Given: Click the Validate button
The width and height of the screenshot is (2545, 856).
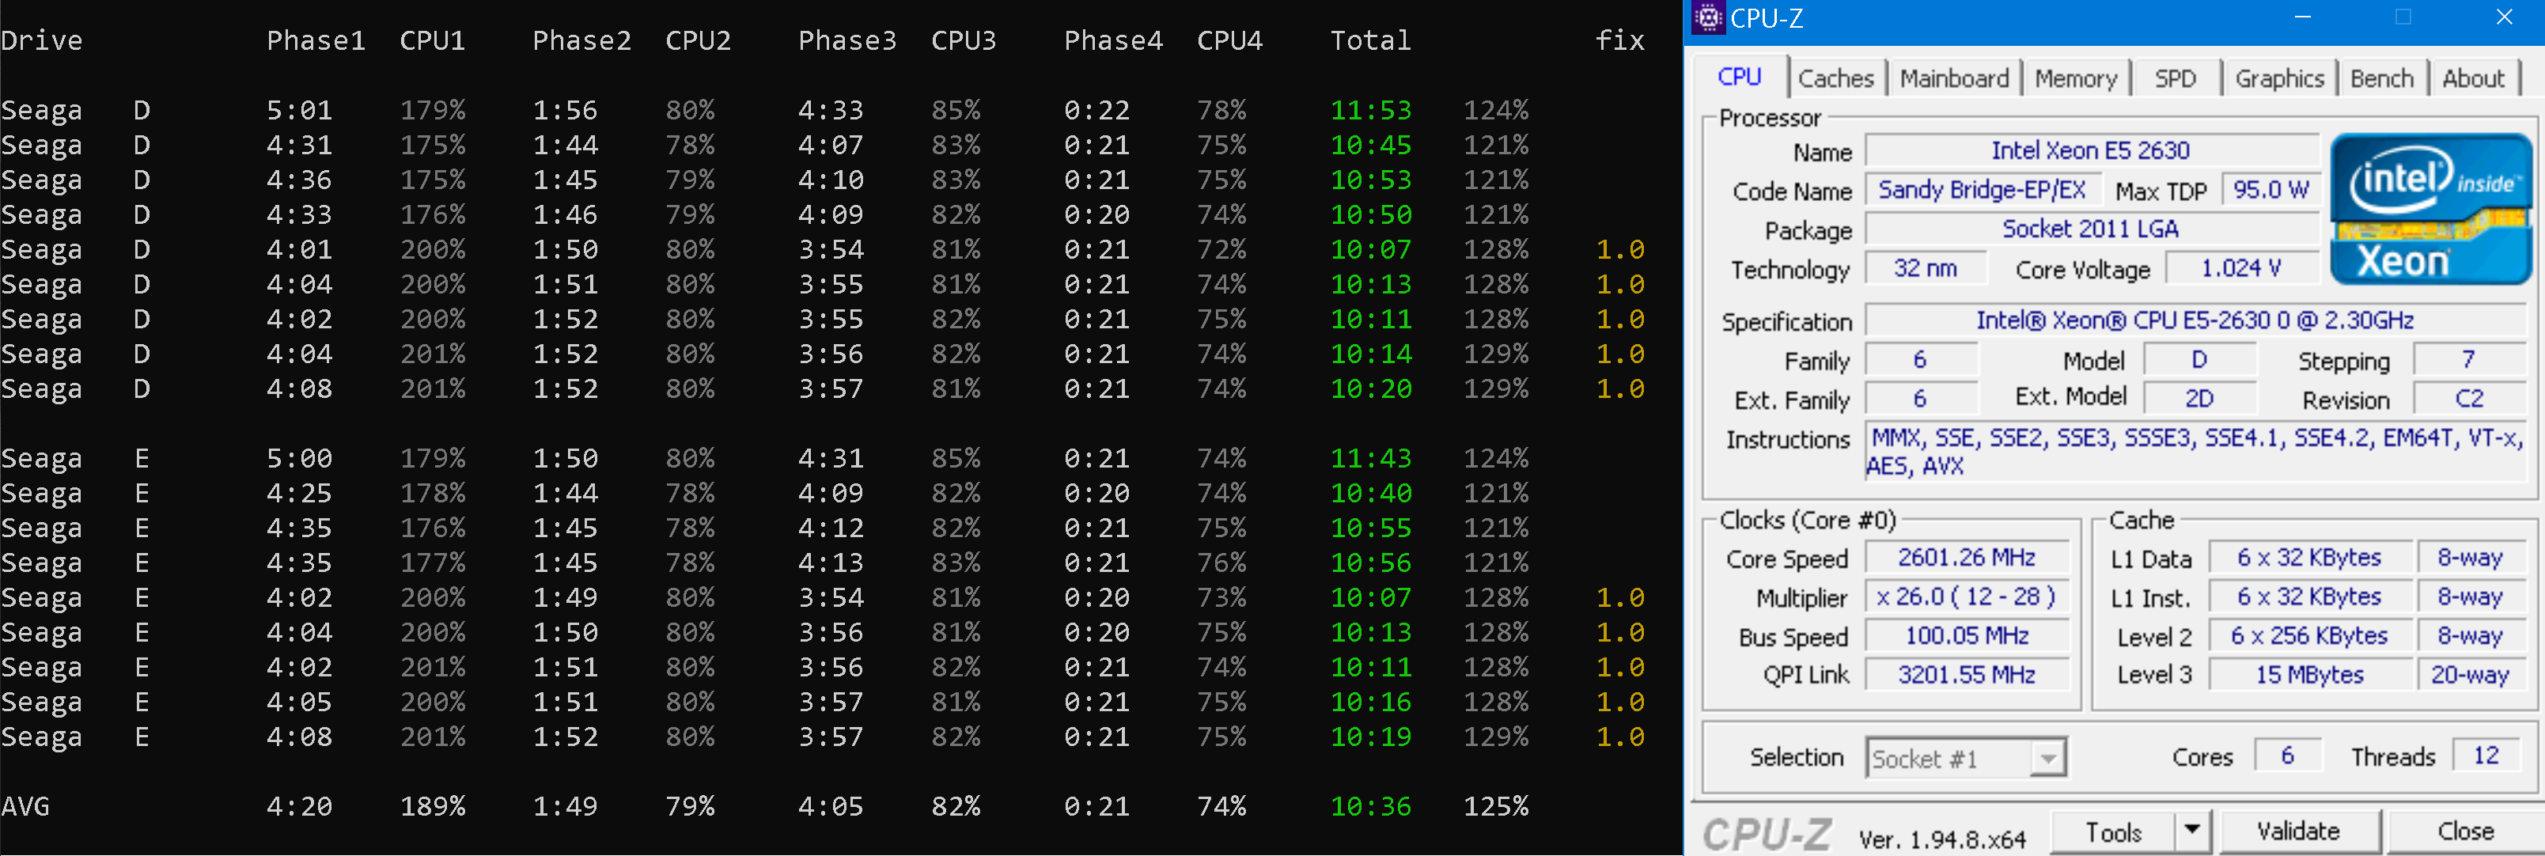Looking at the screenshot, I should click(2298, 831).
